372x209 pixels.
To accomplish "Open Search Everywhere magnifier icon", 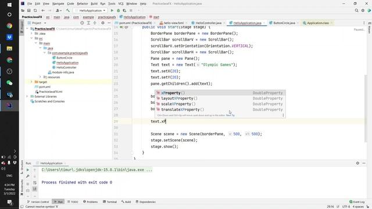I will click(356, 10).
